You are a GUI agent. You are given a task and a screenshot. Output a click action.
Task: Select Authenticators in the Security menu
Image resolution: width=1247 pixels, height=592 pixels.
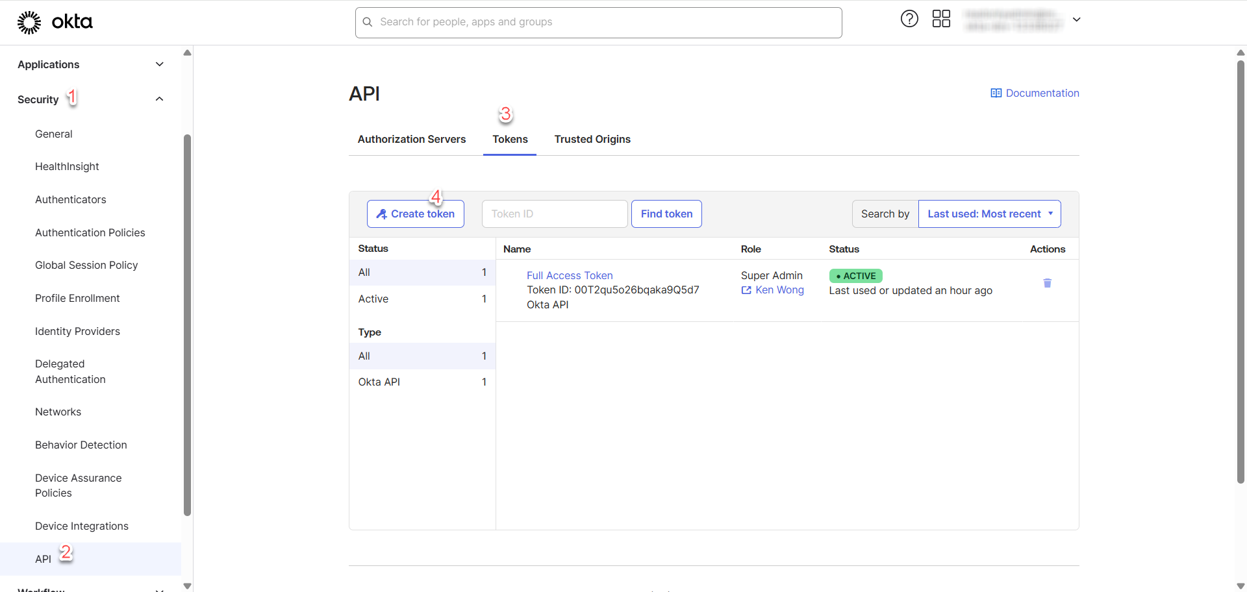(71, 200)
